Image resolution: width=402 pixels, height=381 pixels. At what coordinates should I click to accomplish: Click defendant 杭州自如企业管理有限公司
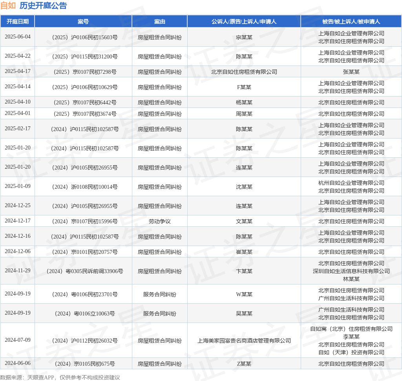click(x=351, y=183)
